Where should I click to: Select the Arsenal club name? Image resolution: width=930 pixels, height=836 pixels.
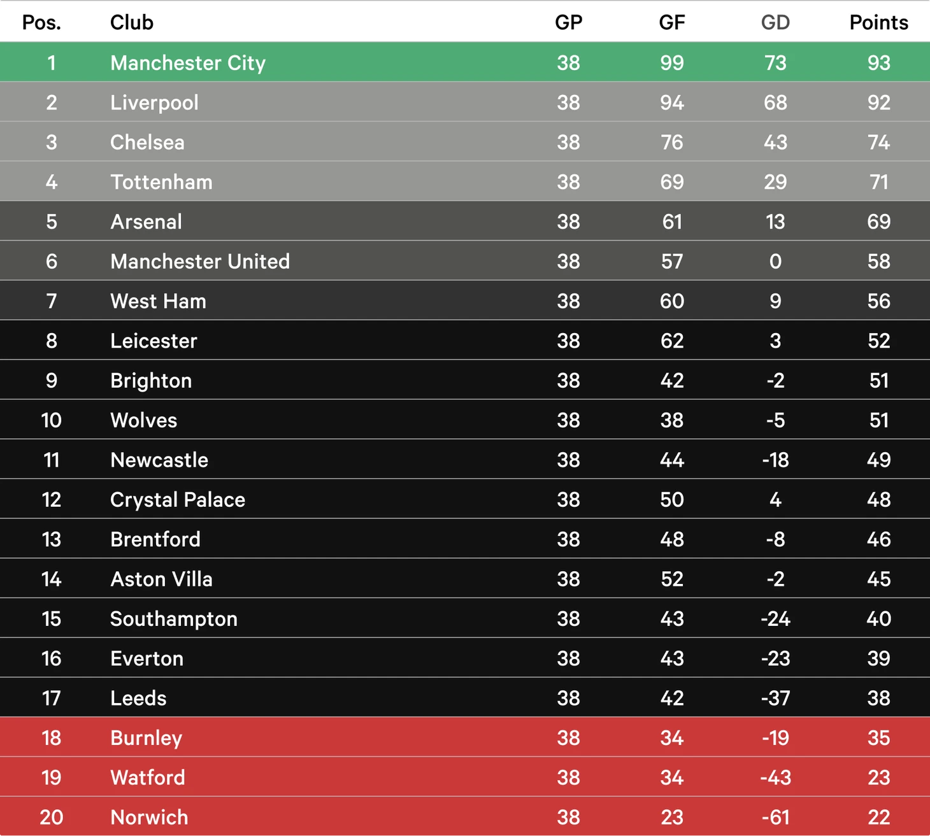coord(146,222)
